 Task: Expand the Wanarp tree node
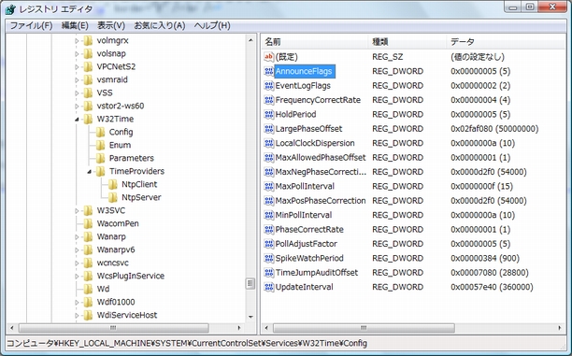77,237
